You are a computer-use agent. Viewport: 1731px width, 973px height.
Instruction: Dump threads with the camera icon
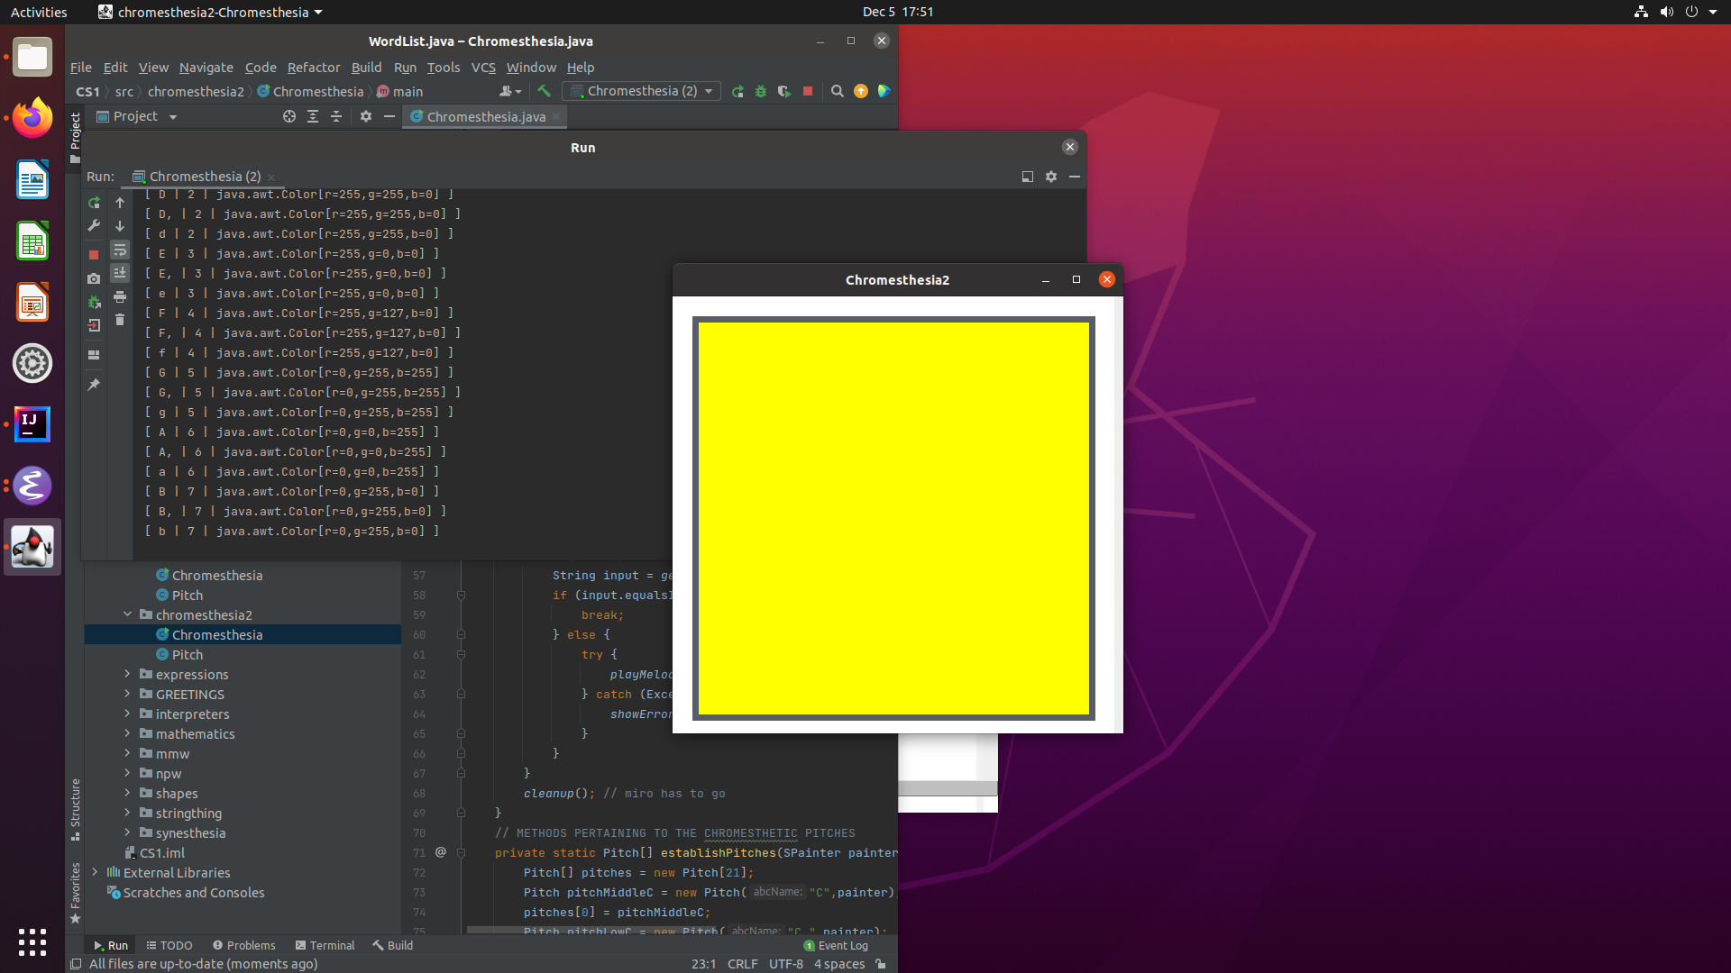click(x=94, y=278)
